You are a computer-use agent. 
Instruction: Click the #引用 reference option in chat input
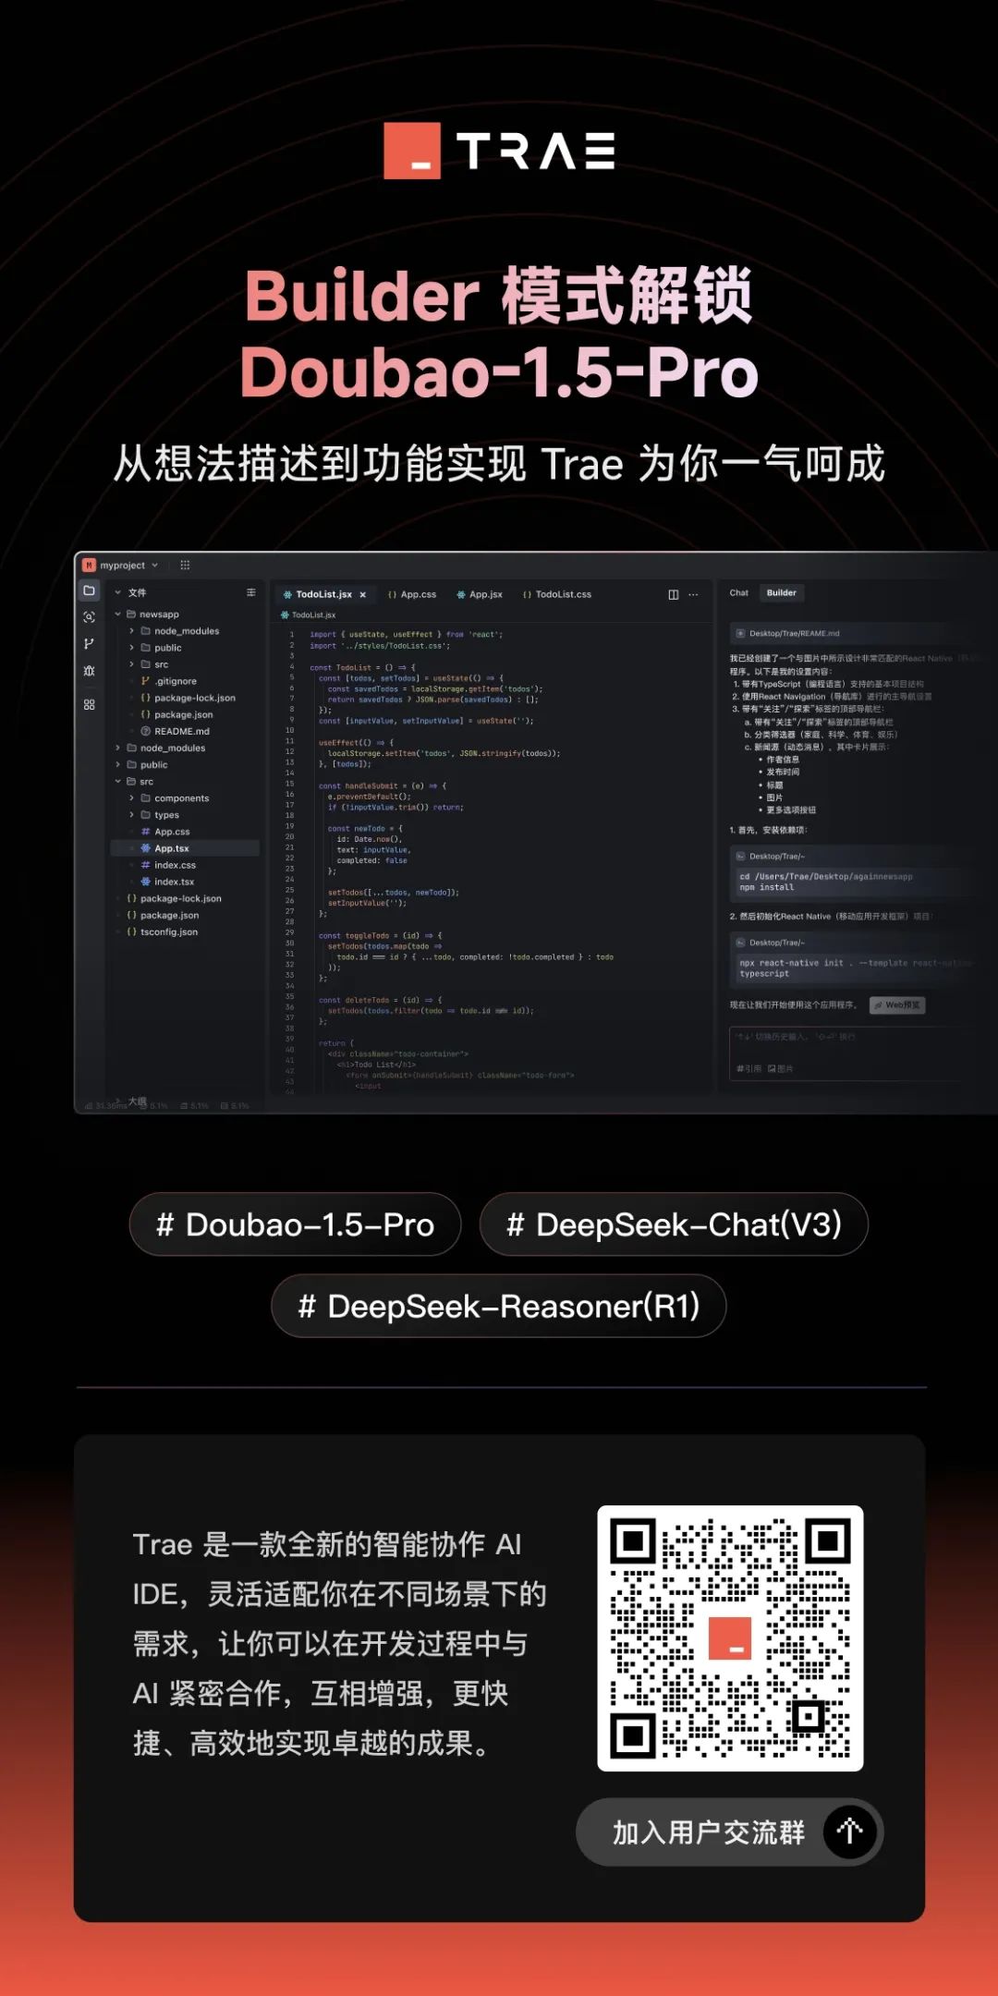749,1068
